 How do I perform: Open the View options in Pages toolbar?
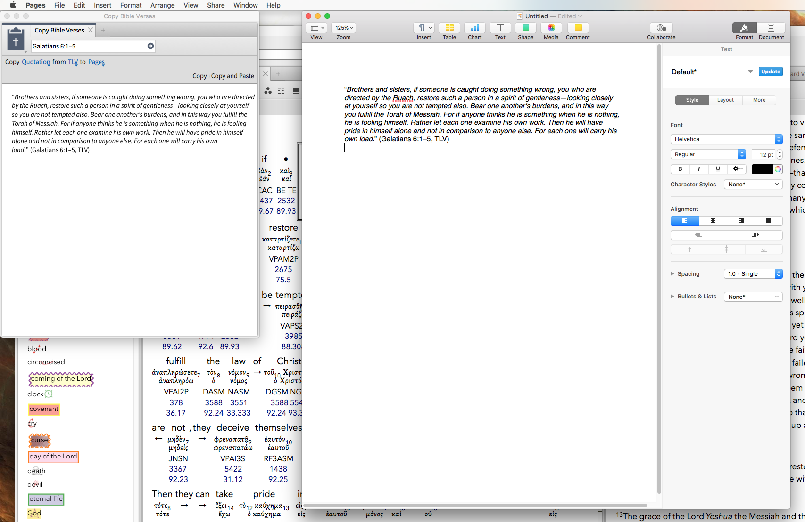(316, 28)
